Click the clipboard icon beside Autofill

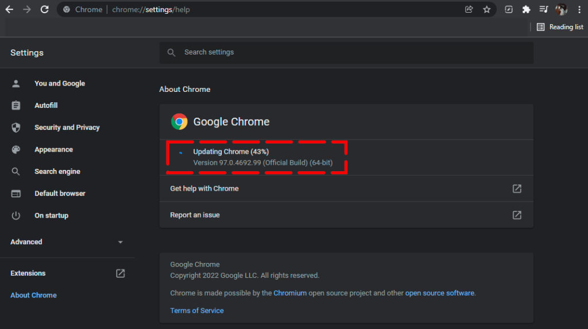pyautogui.click(x=16, y=106)
